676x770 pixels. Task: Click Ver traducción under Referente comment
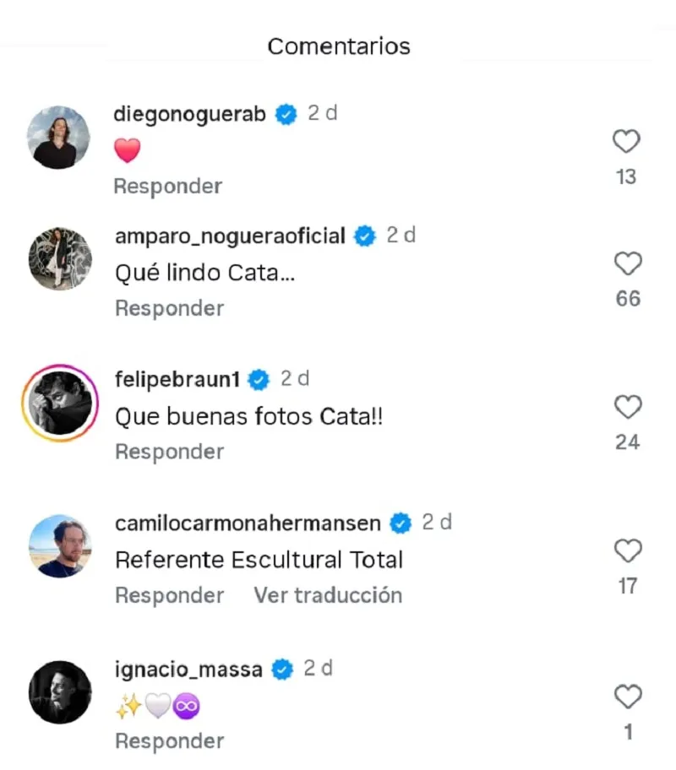tap(328, 596)
